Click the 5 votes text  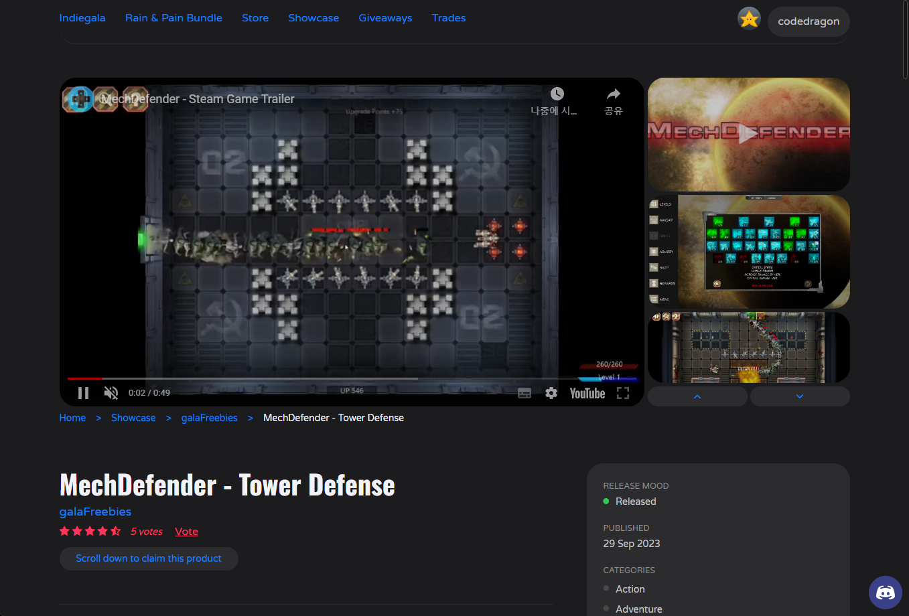pyautogui.click(x=147, y=532)
